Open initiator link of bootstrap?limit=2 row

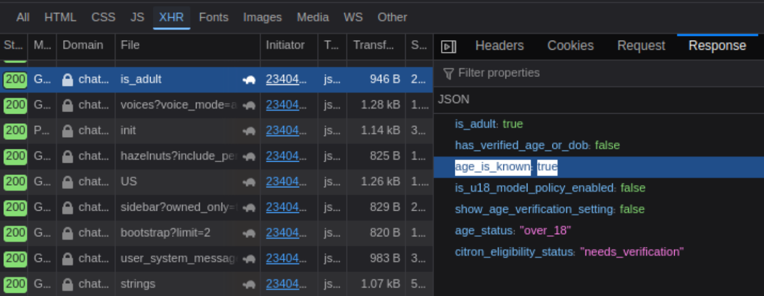[286, 233]
